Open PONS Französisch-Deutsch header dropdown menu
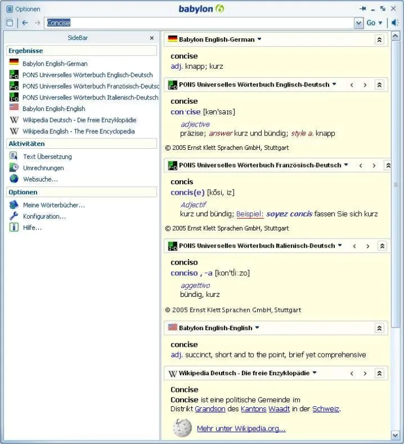The width and height of the screenshot is (404, 444). 346,165
